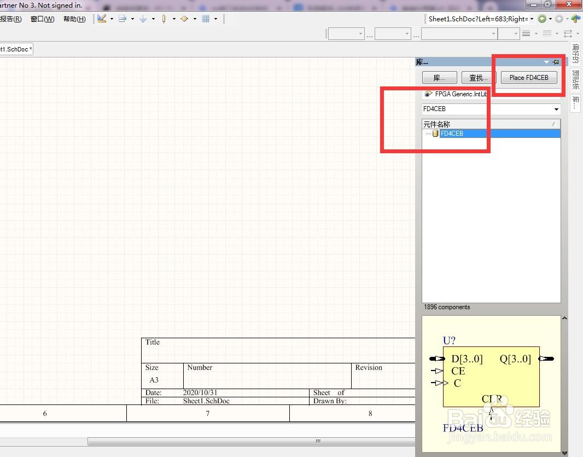Open the wide third formatting combo box

(459, 33)
